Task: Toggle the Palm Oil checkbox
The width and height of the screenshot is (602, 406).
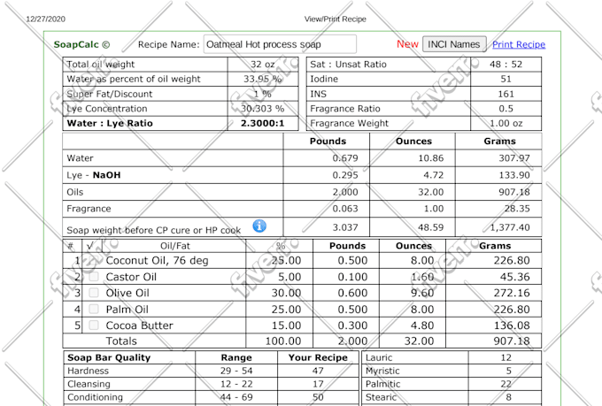Action: 94,309
